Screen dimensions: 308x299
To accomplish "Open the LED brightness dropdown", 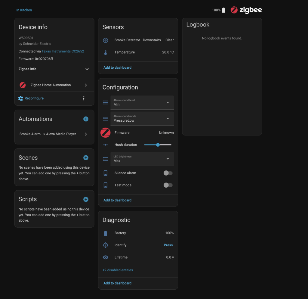I will 142,159.
